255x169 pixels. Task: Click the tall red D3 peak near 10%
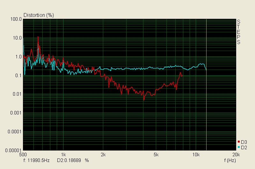click(38, 38)
